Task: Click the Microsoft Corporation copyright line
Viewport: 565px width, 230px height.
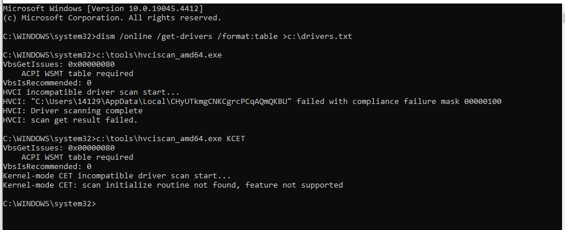Action: pos(112,17)
